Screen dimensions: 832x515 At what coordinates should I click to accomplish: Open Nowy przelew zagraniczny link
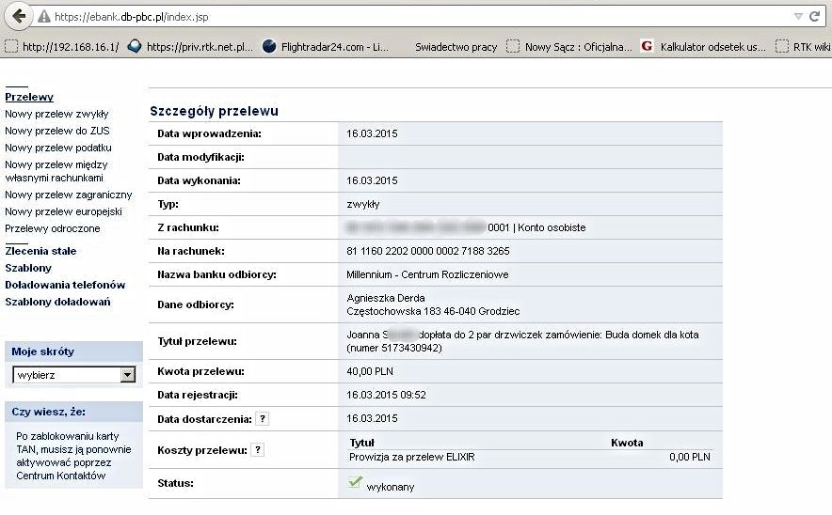click(68, 195)
